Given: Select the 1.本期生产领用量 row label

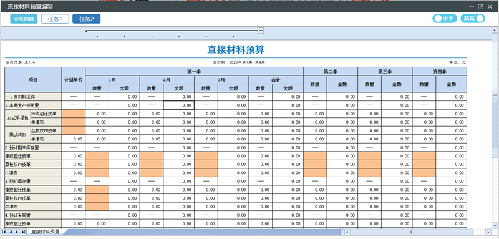Looking at the screenshot, I should coord(33,105).
